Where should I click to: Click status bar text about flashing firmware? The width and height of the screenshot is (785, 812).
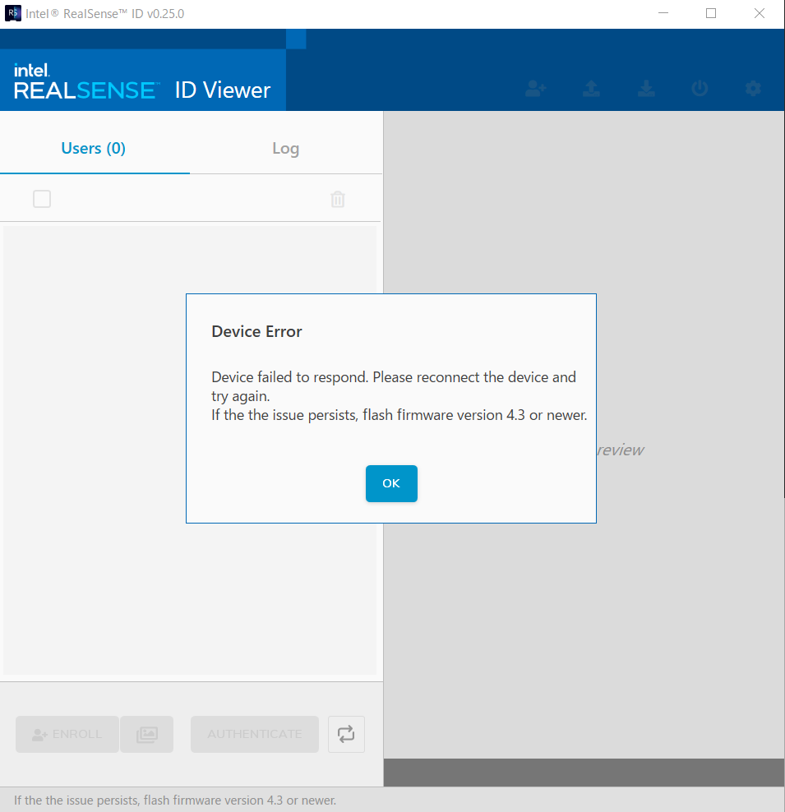pyautogui.click(x=175, y=800)
